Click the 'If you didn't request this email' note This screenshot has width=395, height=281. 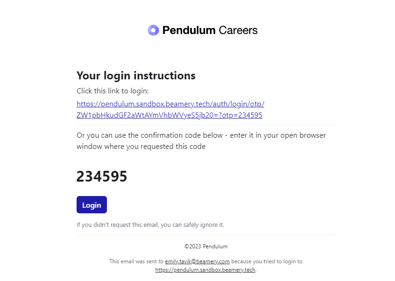[150, 225]
